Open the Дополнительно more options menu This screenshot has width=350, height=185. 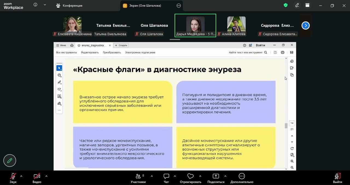pyautogui.click(x=242, y=176)
